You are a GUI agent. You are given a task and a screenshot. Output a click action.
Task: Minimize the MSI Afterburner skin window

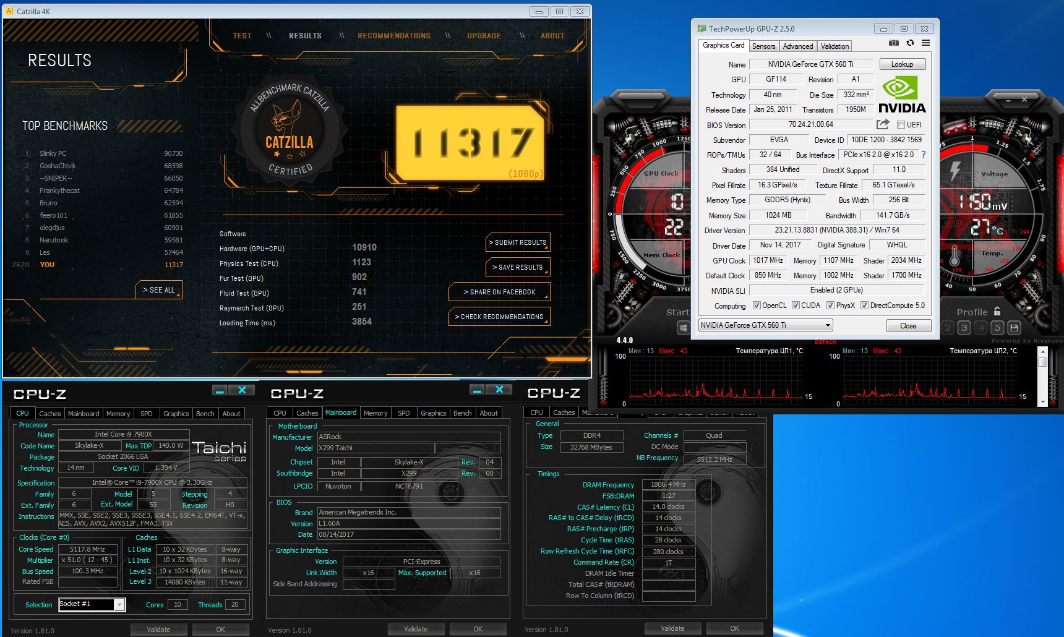click(x=1008, y=99)
